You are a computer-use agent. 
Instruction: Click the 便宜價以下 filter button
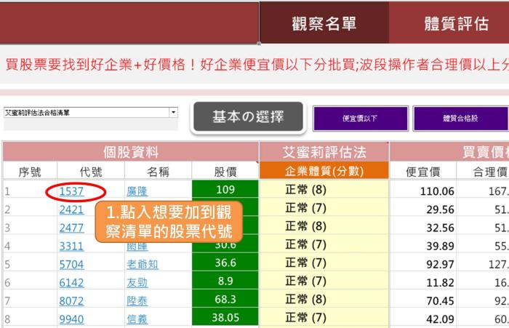click(361, 119)
